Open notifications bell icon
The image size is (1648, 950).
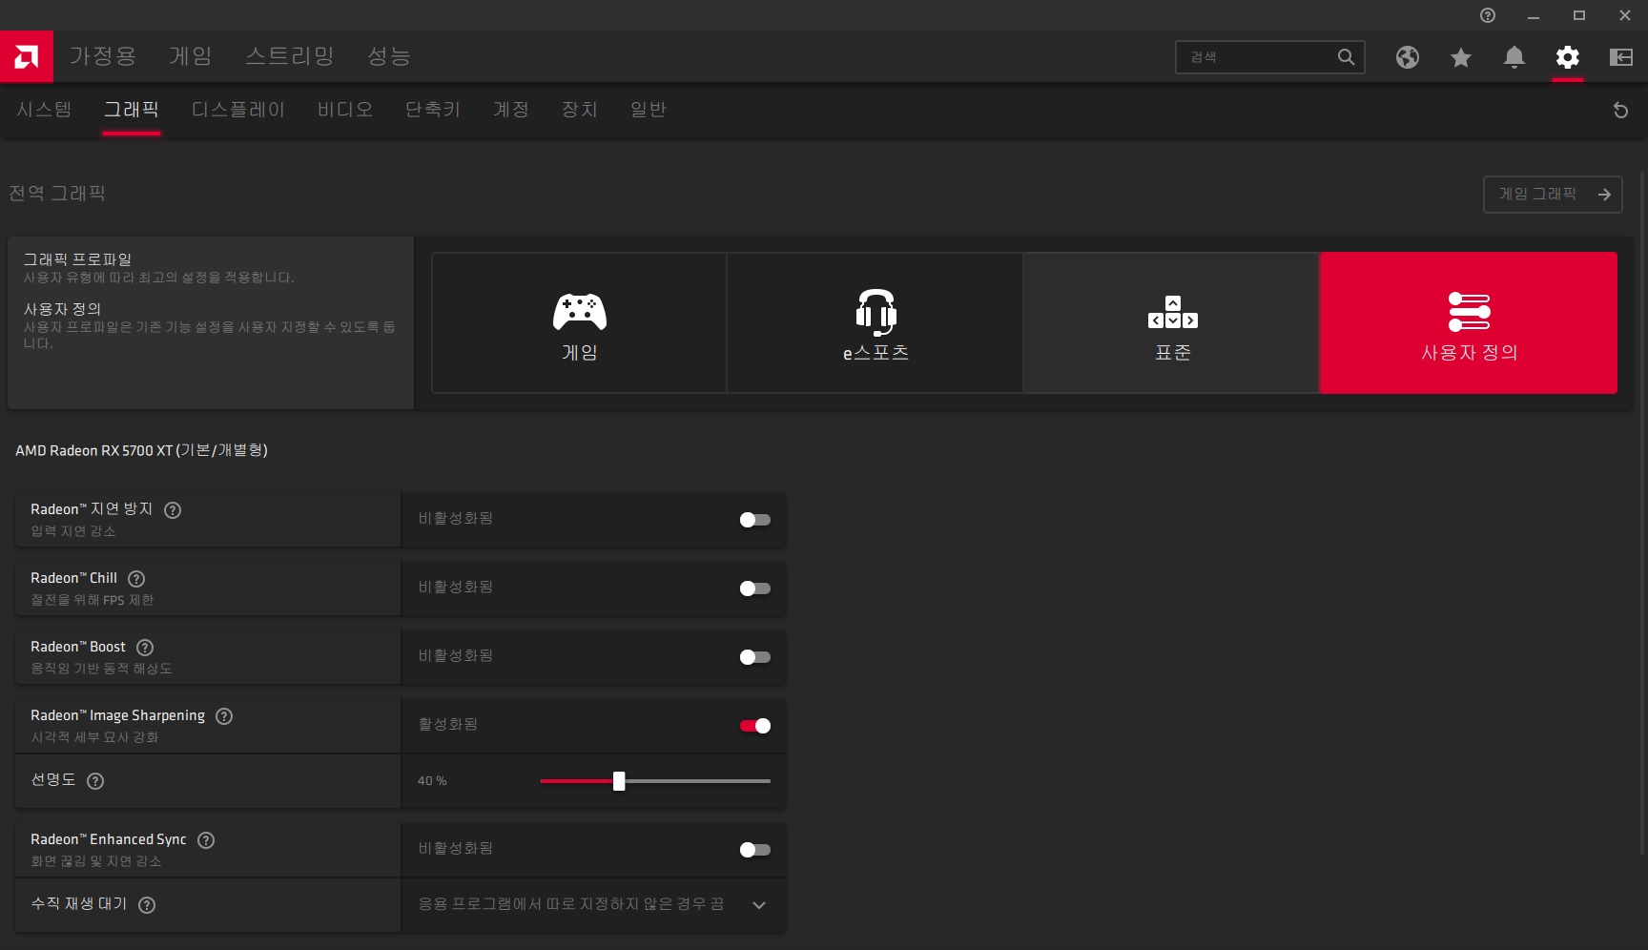click(1514, 57)
